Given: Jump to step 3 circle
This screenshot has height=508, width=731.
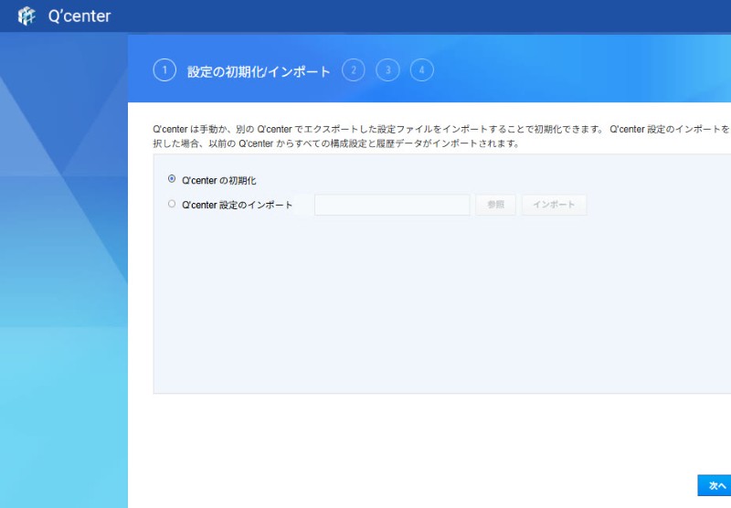Looking at the screenshot, I should pyautogui.click(x=387, y=70).
